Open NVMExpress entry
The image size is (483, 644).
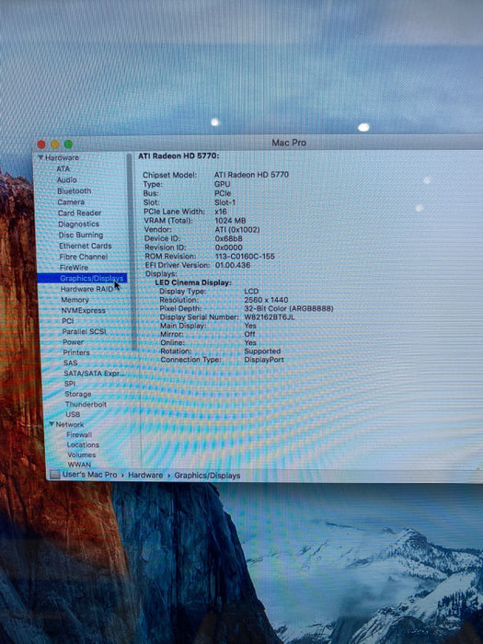(x=84, y=311)
